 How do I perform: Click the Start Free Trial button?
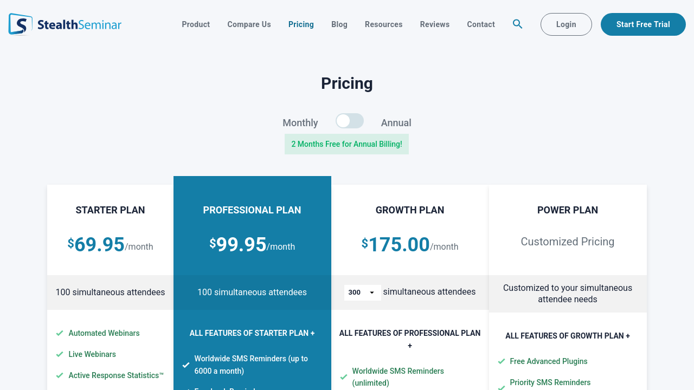[643, 24]
